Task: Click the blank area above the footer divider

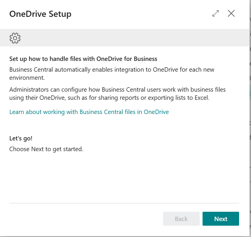Action: click(x=124, y=180)
